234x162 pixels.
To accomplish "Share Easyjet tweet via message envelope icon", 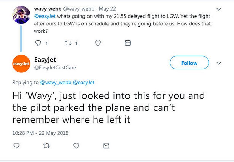I will (106, 145).
